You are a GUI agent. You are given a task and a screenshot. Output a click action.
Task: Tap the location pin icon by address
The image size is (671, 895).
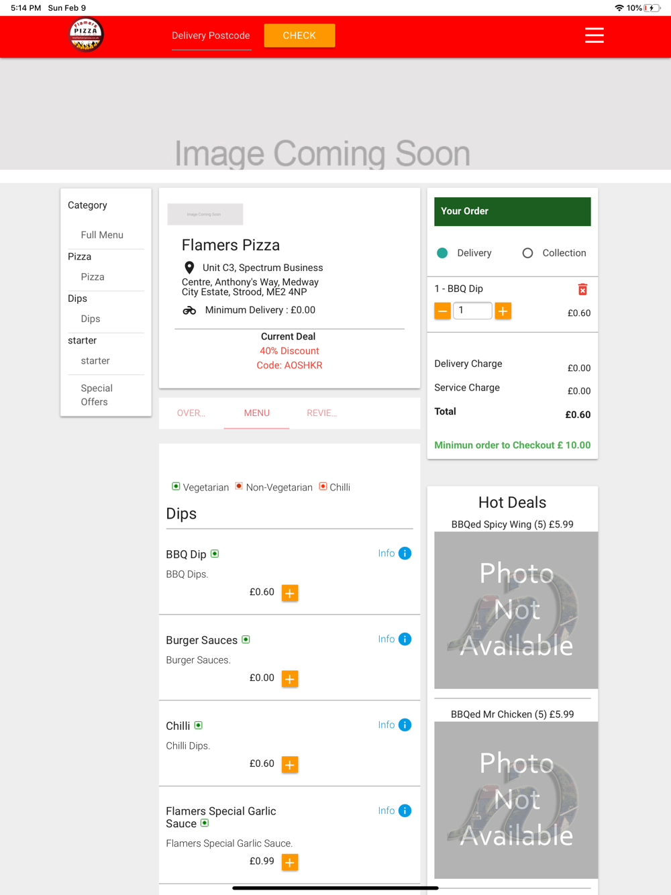189,268
